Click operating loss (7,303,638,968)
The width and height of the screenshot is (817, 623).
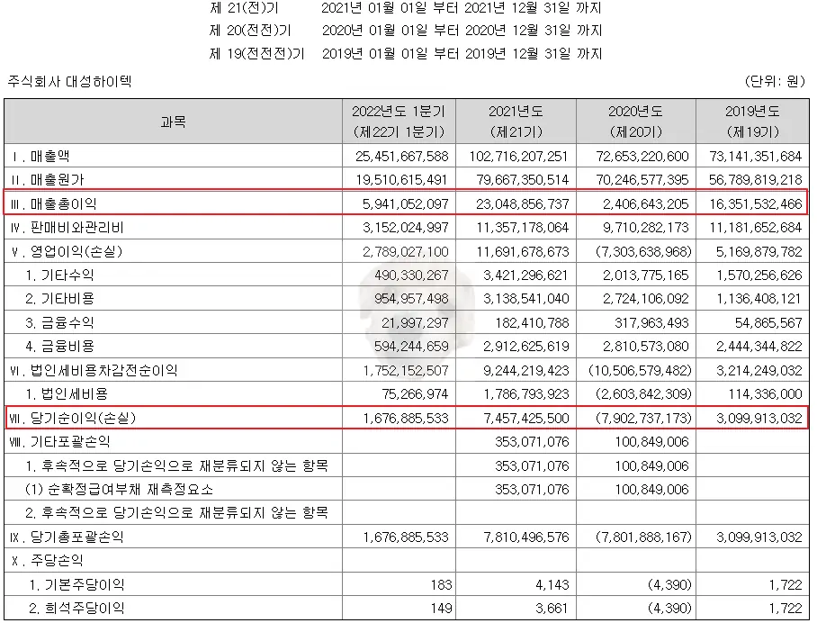pos(643,251)
